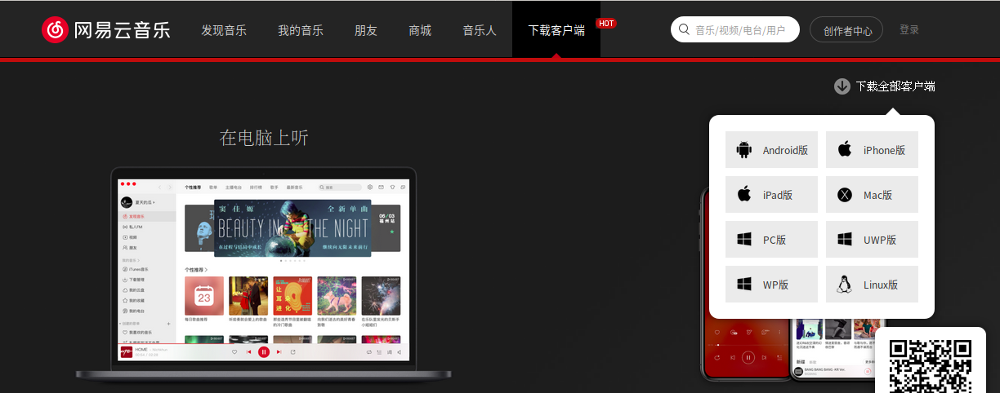Image resolution: width=1000 pixels, height=393 pixels.
Task: Click the 在电脑上听 heading text
Action: point(264,138)
